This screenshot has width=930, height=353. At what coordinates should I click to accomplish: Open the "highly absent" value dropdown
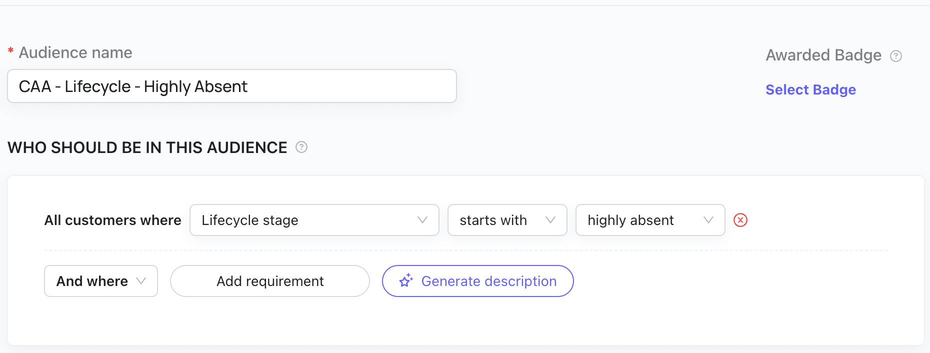650,220
